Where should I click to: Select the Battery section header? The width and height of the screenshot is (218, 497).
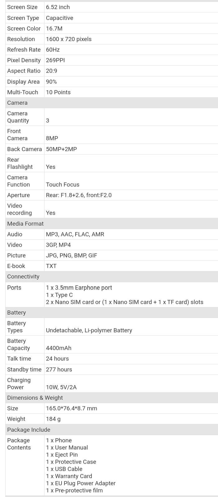coord(112,312)
